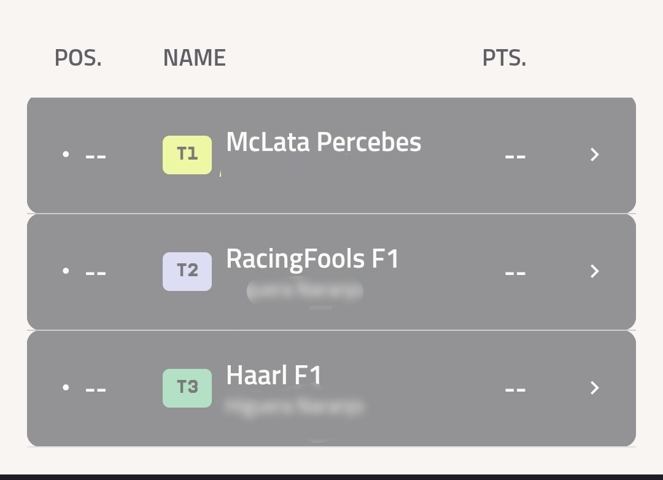663x480 pixels.
Task: Click RacingFools F1 points value
Action: 515,272
